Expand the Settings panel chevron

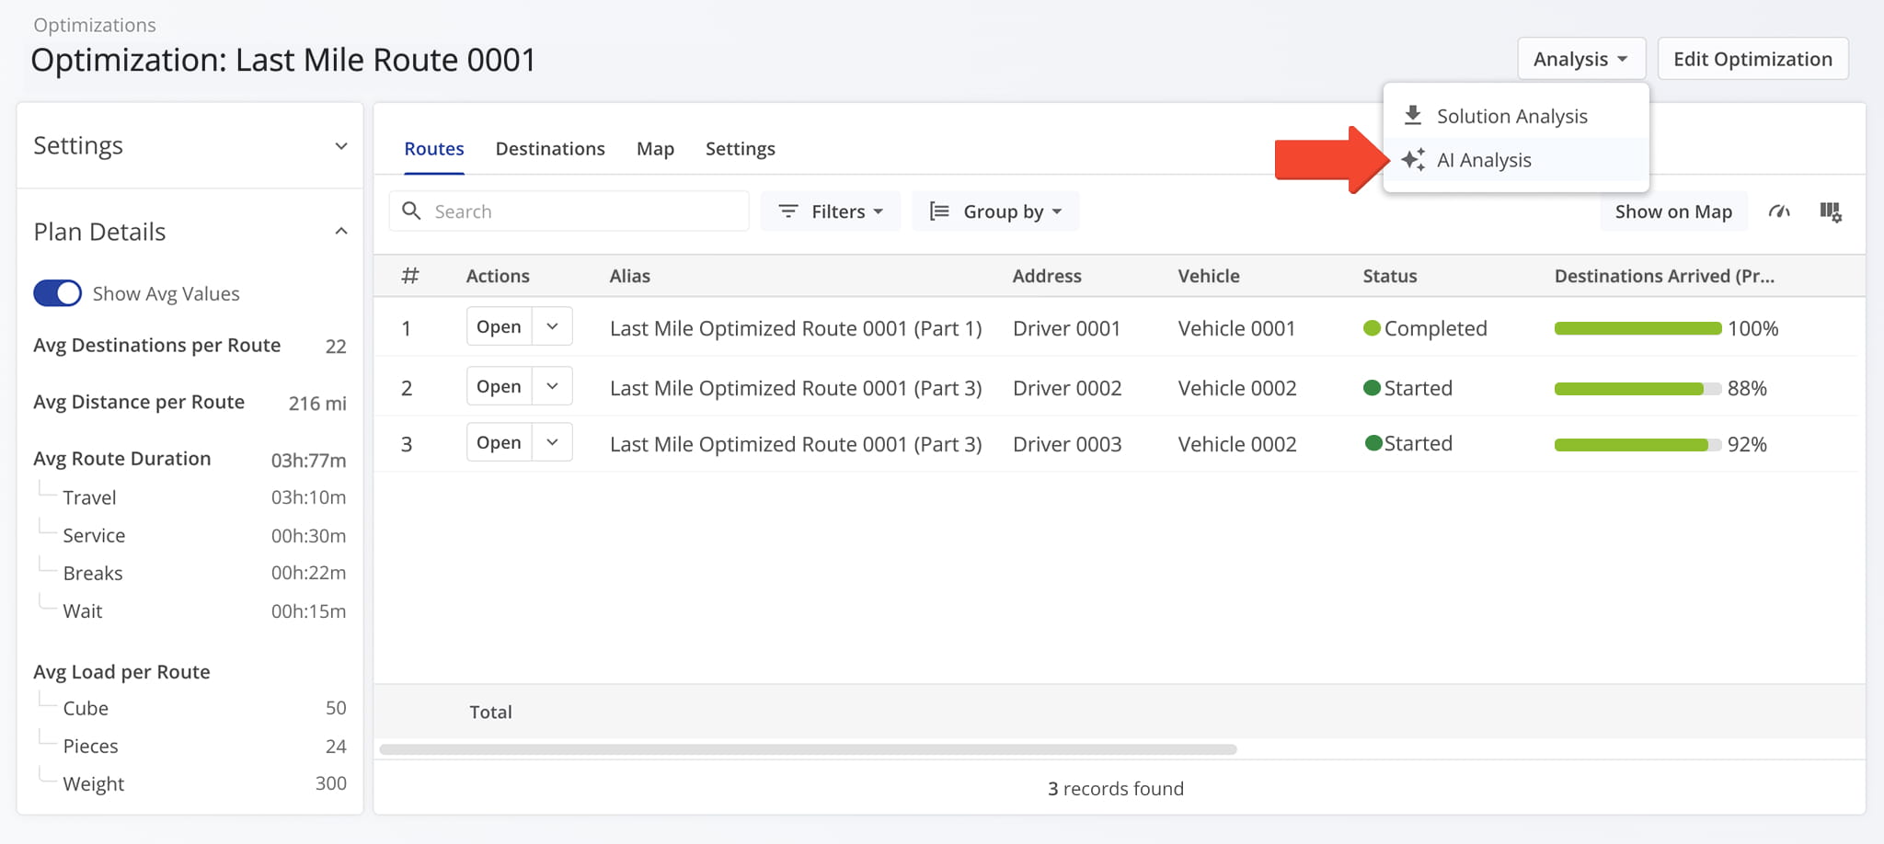click(x=341, y=146)
